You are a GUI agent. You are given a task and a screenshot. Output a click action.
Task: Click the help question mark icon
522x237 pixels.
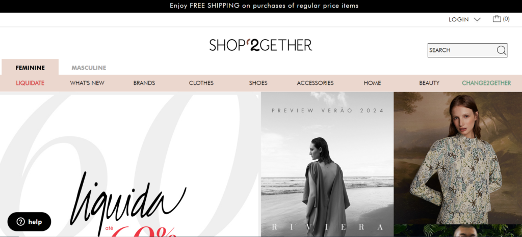(x=20, y=222)
